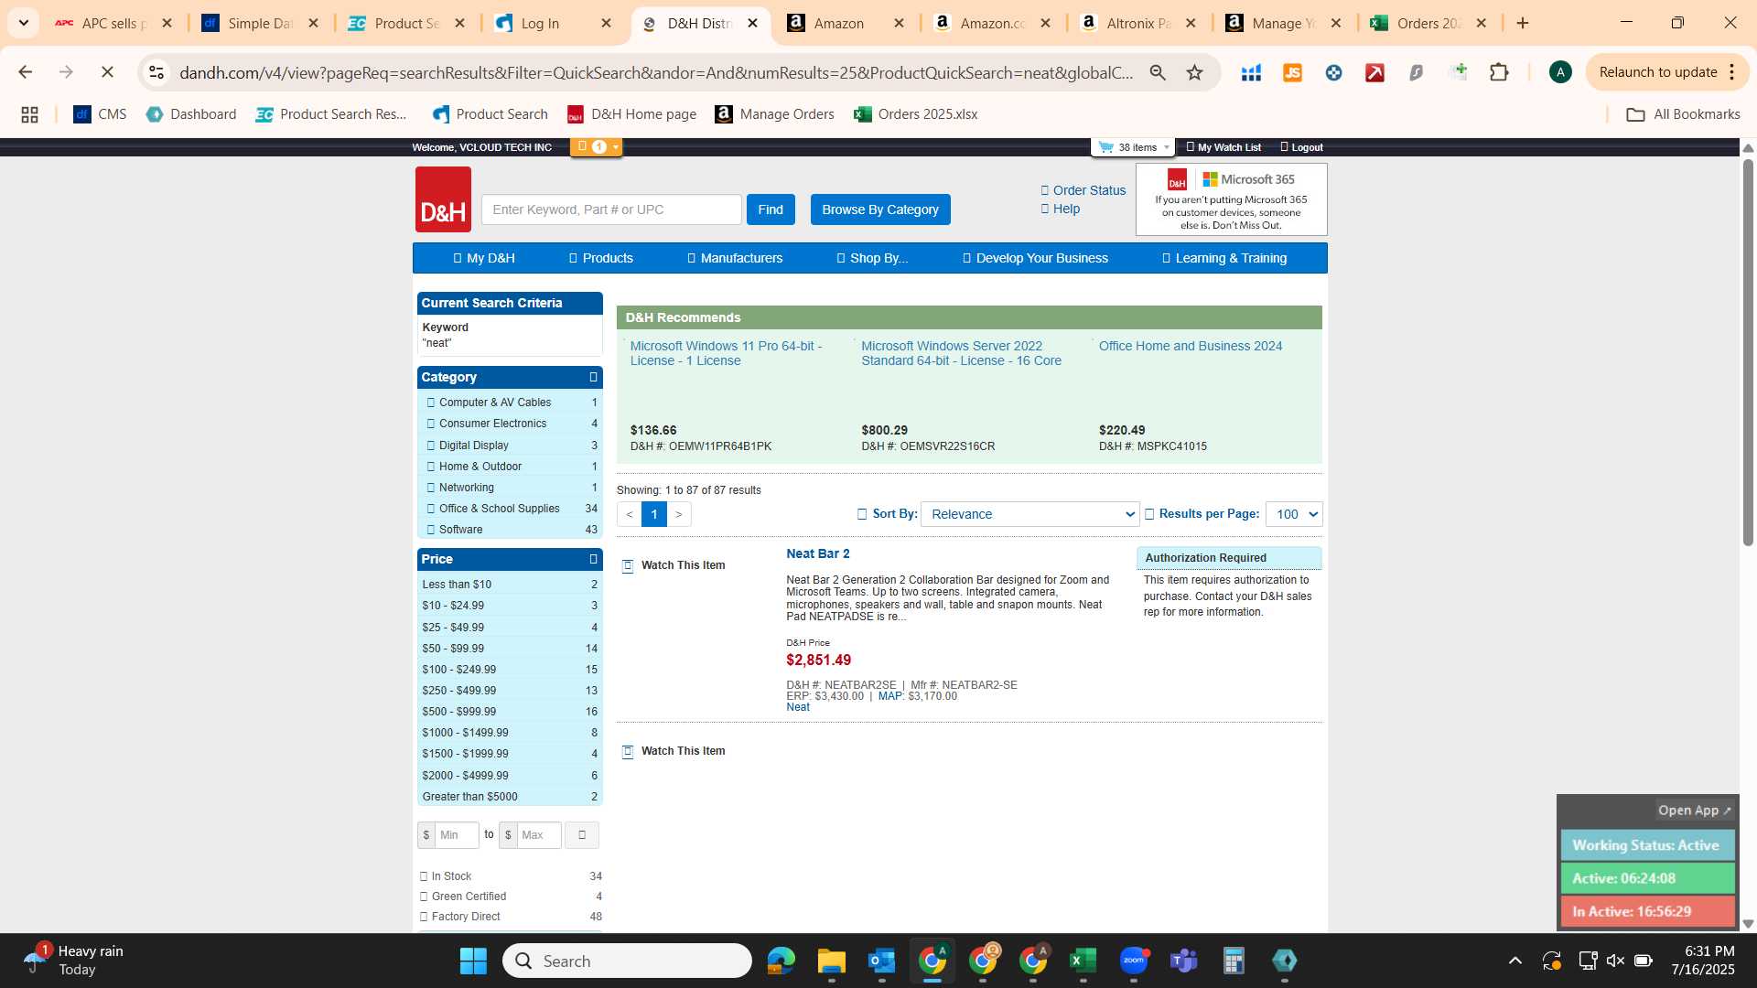Screen dimensions: 1757x988
Task: Check the Networking category
Action: [x=431, y=488]
